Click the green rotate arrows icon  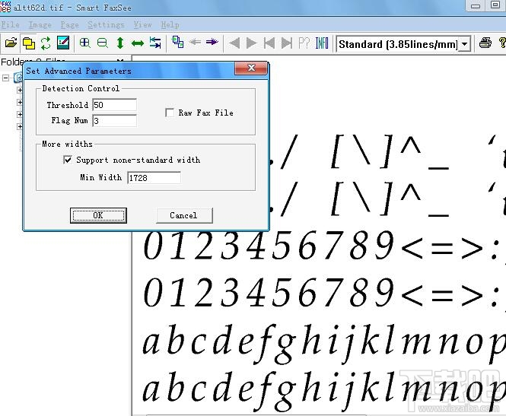tap(46, 43)
